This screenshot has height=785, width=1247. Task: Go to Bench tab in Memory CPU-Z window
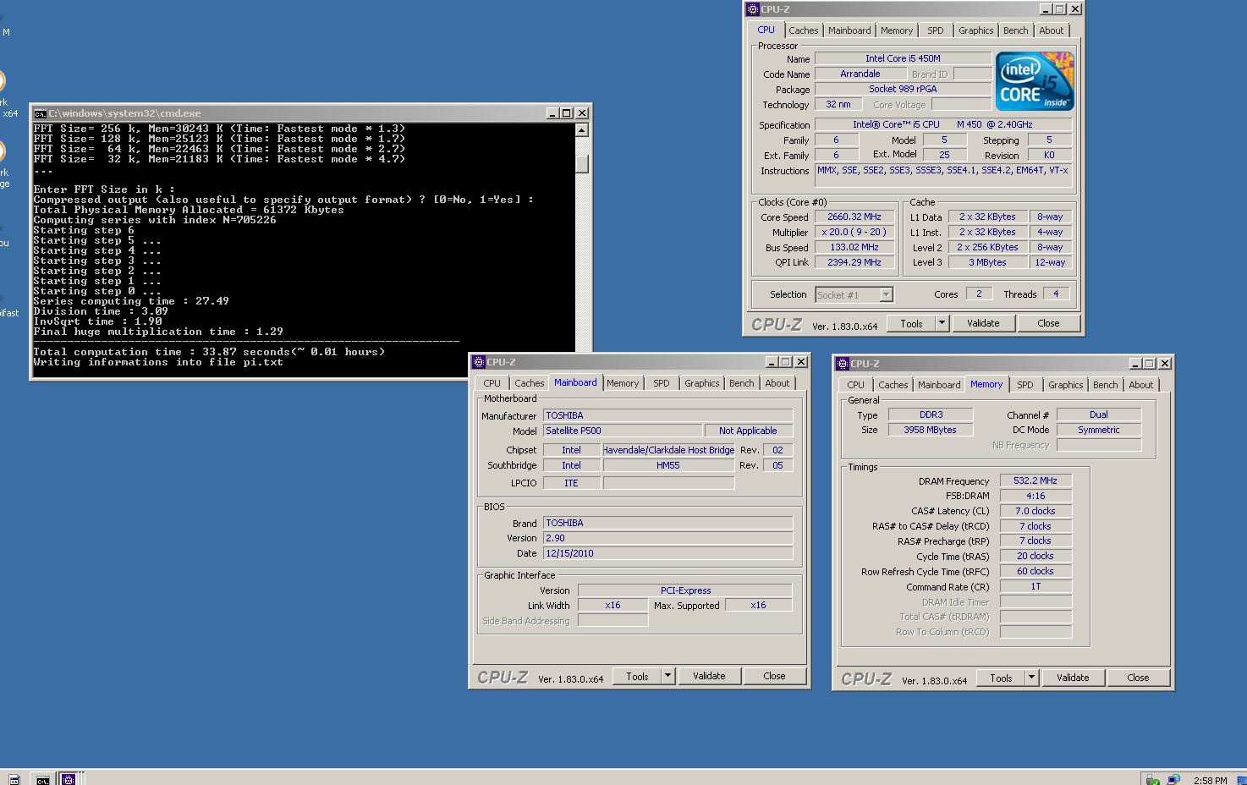point(1106,385)
